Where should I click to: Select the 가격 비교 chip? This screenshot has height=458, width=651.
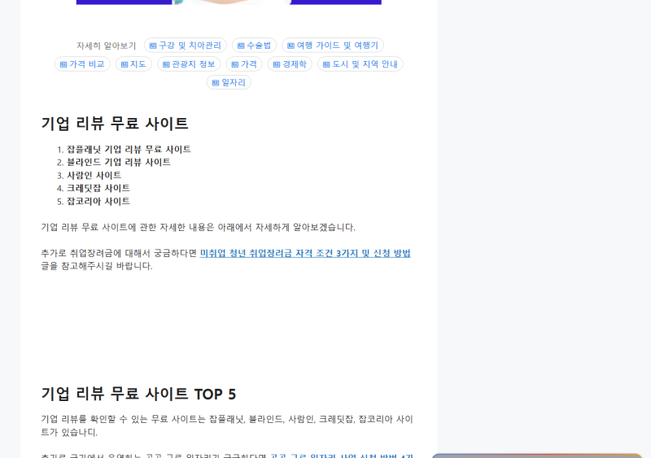pos(82,64)
